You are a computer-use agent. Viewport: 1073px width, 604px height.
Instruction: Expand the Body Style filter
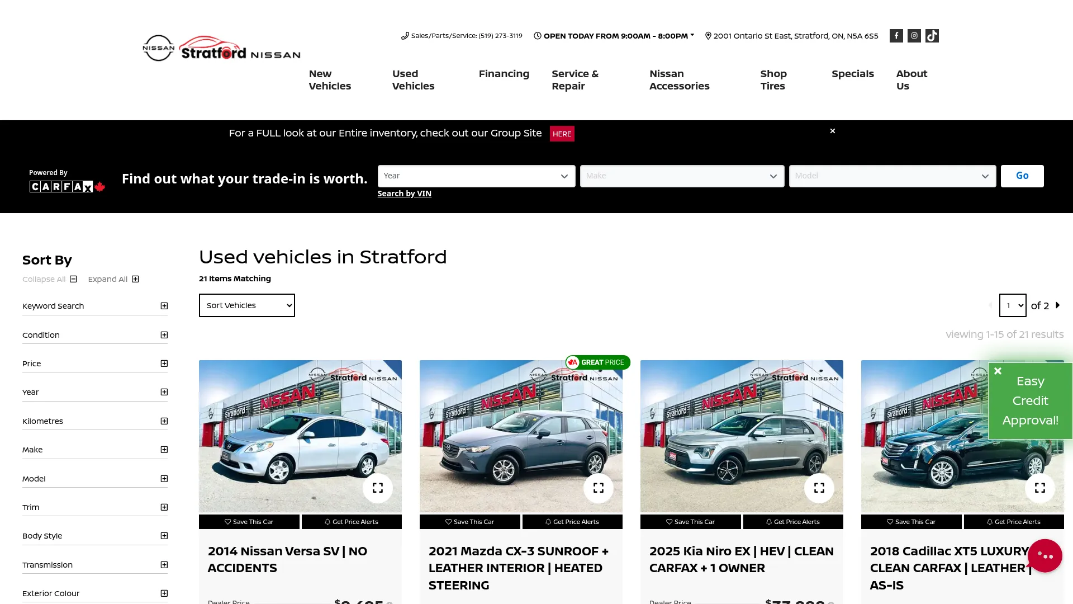coord(95,536)
